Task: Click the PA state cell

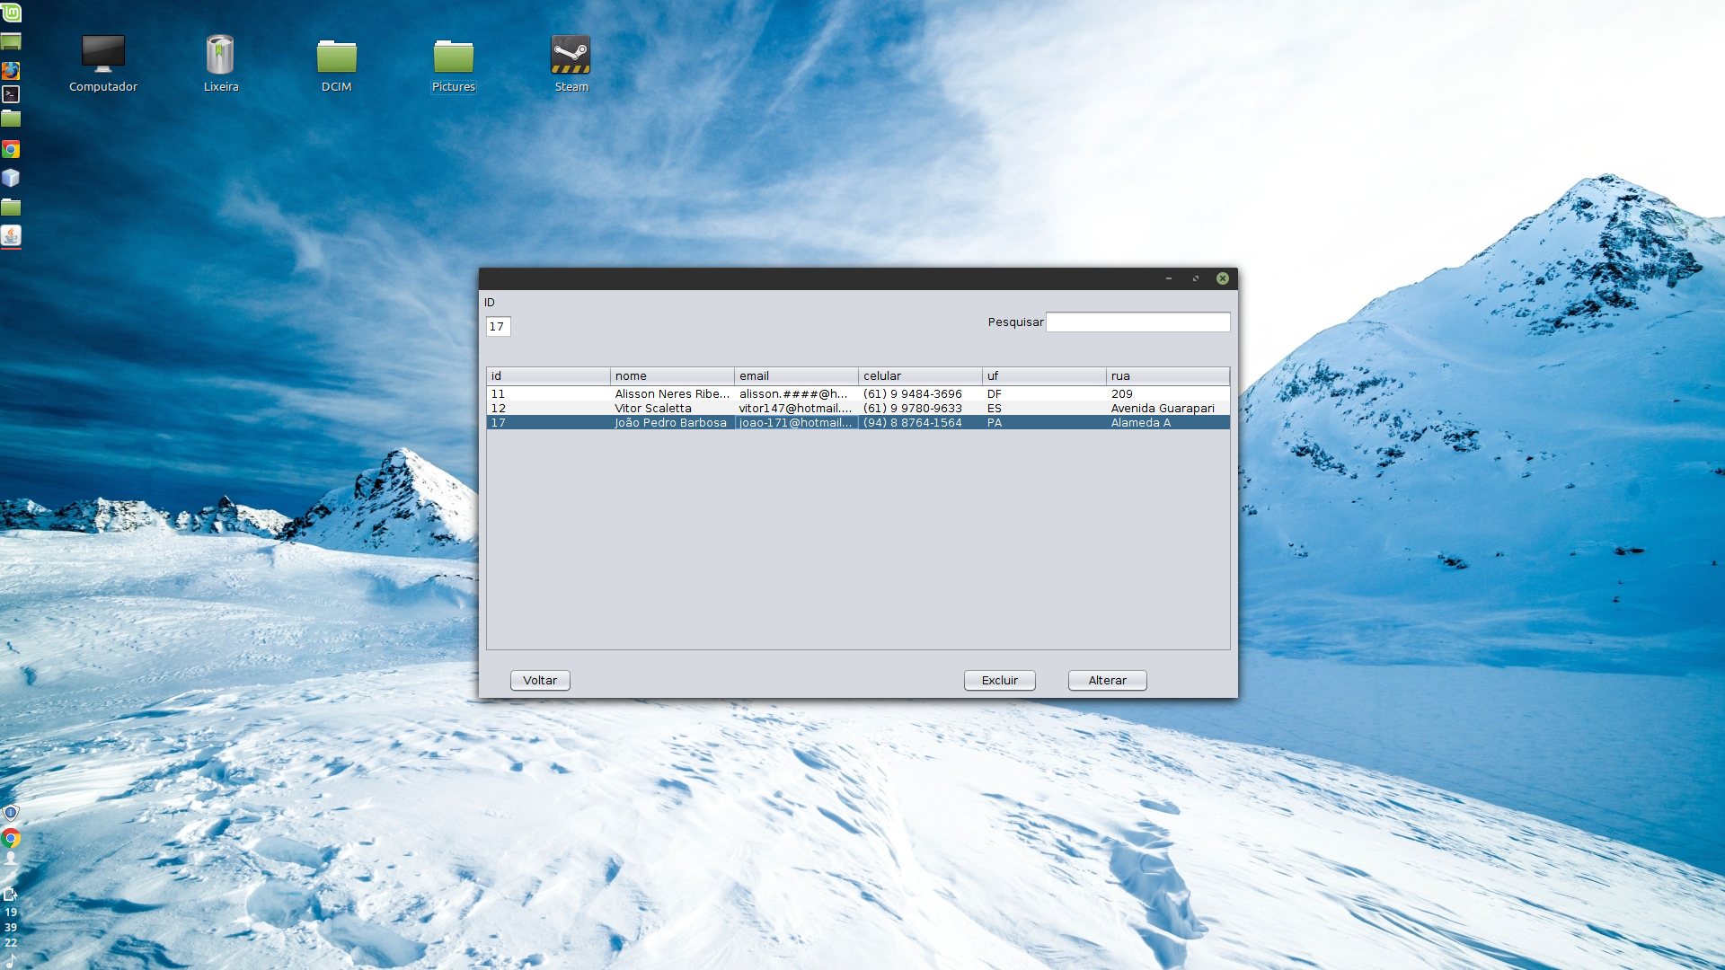Action: pyautogui.click(x=1044, y=422)
